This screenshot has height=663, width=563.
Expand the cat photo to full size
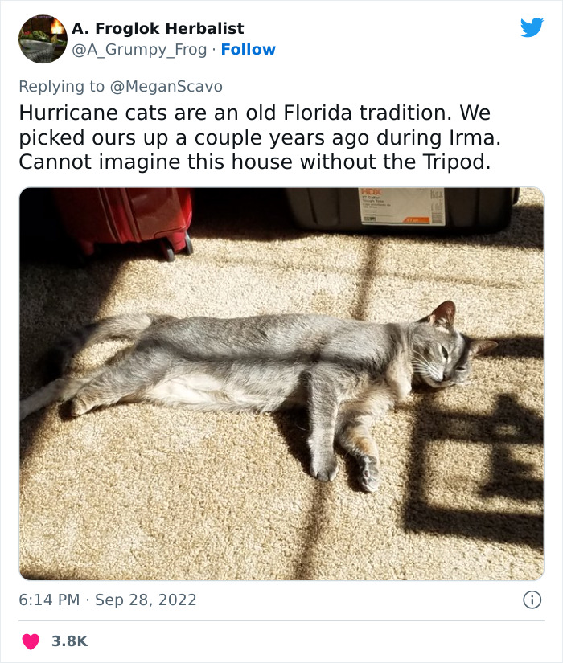[281, 382]
